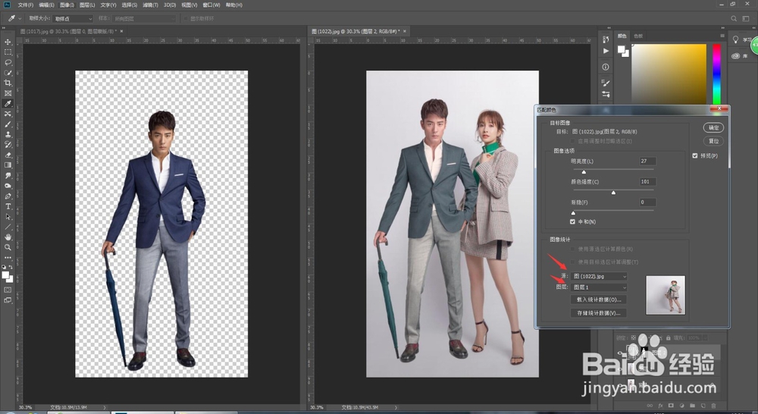Click the 明亮度 luminance value field
This screenshot has height=414, width=758.
pyautogui.click(x=647, y=162)
